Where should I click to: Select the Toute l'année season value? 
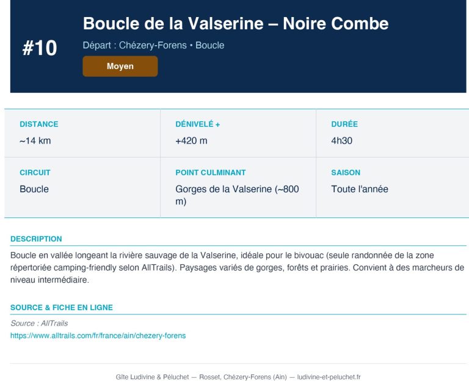[x=360, y=189]
